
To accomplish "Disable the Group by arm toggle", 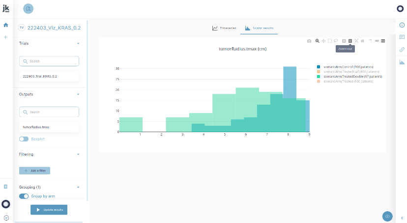I will coord(24,196).
